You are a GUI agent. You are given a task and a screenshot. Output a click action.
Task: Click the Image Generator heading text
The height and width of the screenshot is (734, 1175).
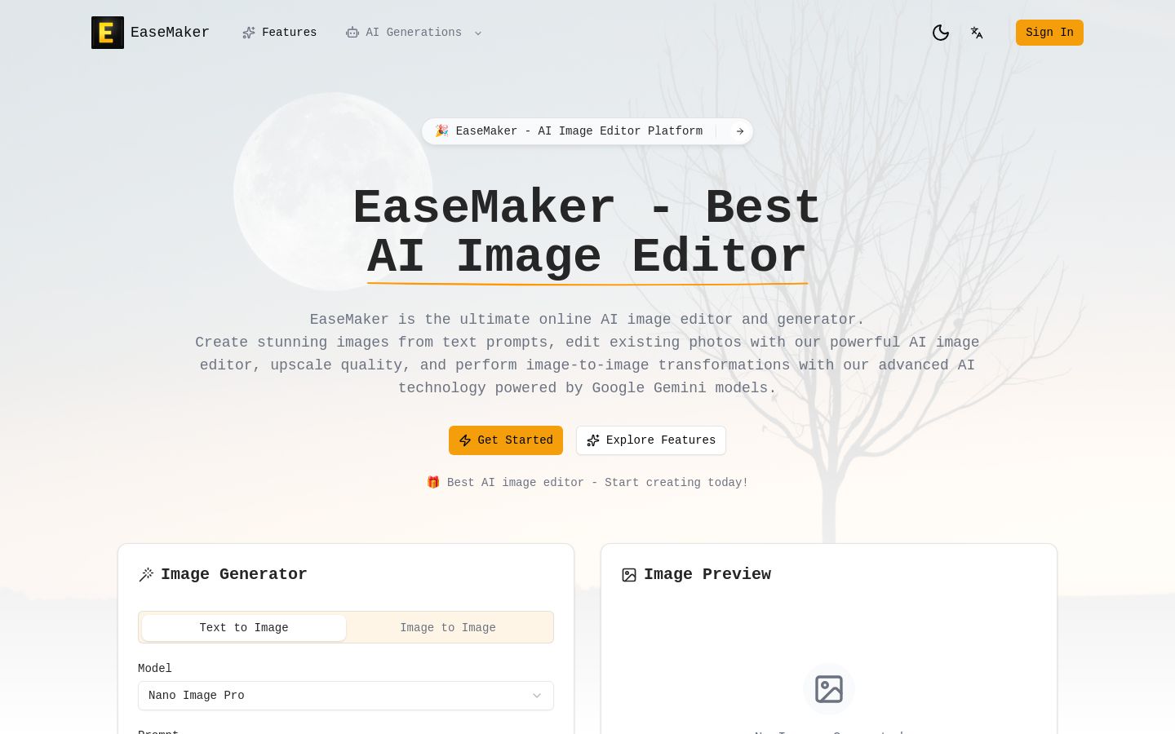[234, 574]
